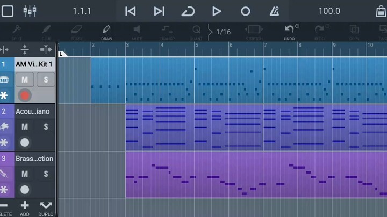
Task: Solo the Acoustic Piano track
Action: point(46,127)
